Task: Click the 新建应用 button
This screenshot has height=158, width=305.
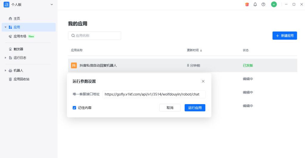Action: (x=284, y=36)
